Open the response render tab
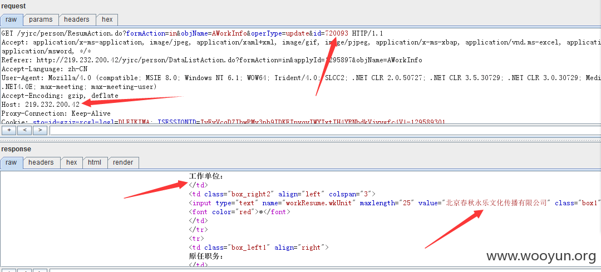Viewport: 601px width, 272px height. click(x=124, y=162)
